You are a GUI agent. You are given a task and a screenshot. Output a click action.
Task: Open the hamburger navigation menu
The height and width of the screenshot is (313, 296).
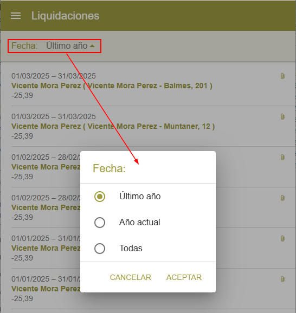tap(16, 16)
